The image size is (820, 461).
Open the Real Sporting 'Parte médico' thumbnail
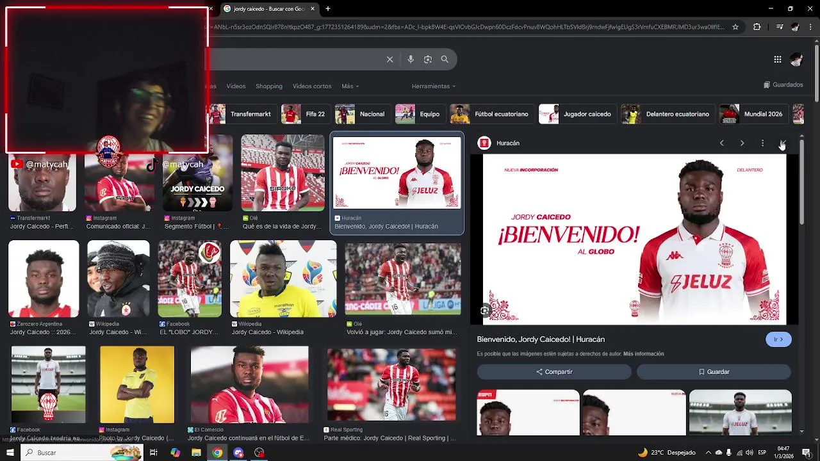click(x=391, y=385)
